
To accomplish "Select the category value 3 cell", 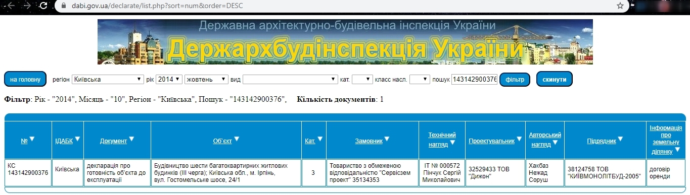I will coord(313,172).
